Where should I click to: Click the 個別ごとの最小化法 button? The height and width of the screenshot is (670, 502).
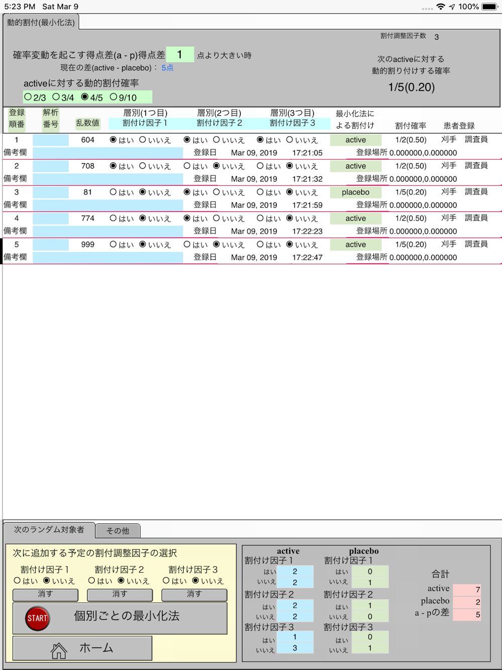[120, 618]
